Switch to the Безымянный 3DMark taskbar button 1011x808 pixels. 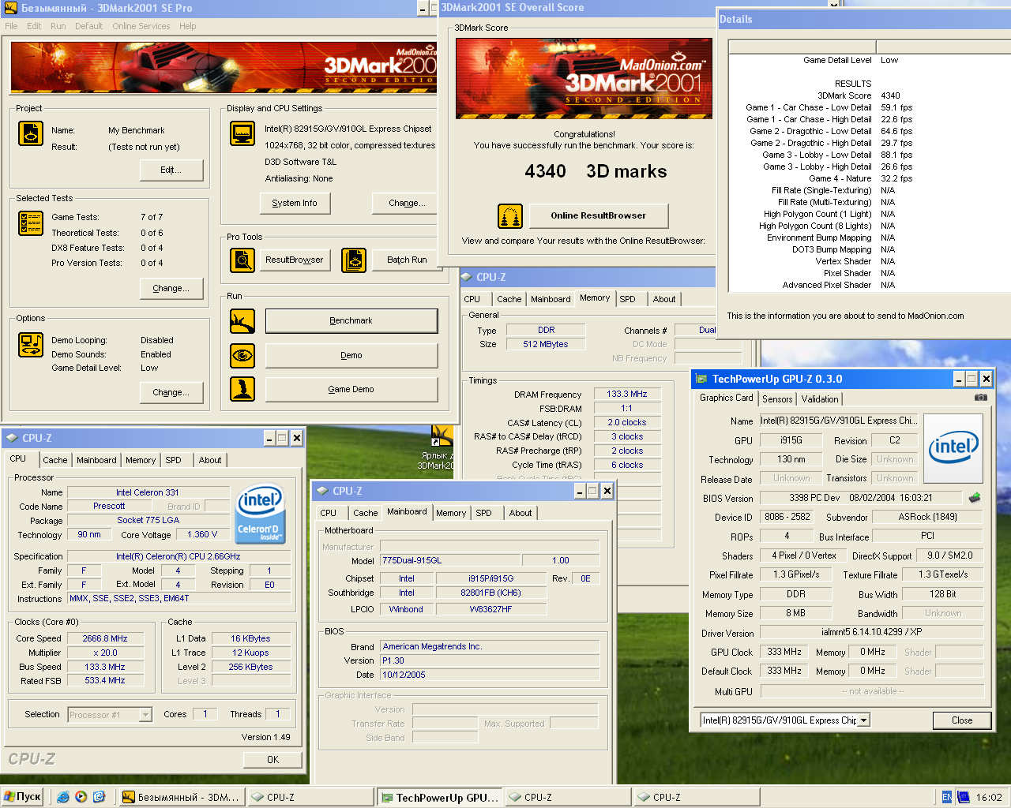[181, 797]
